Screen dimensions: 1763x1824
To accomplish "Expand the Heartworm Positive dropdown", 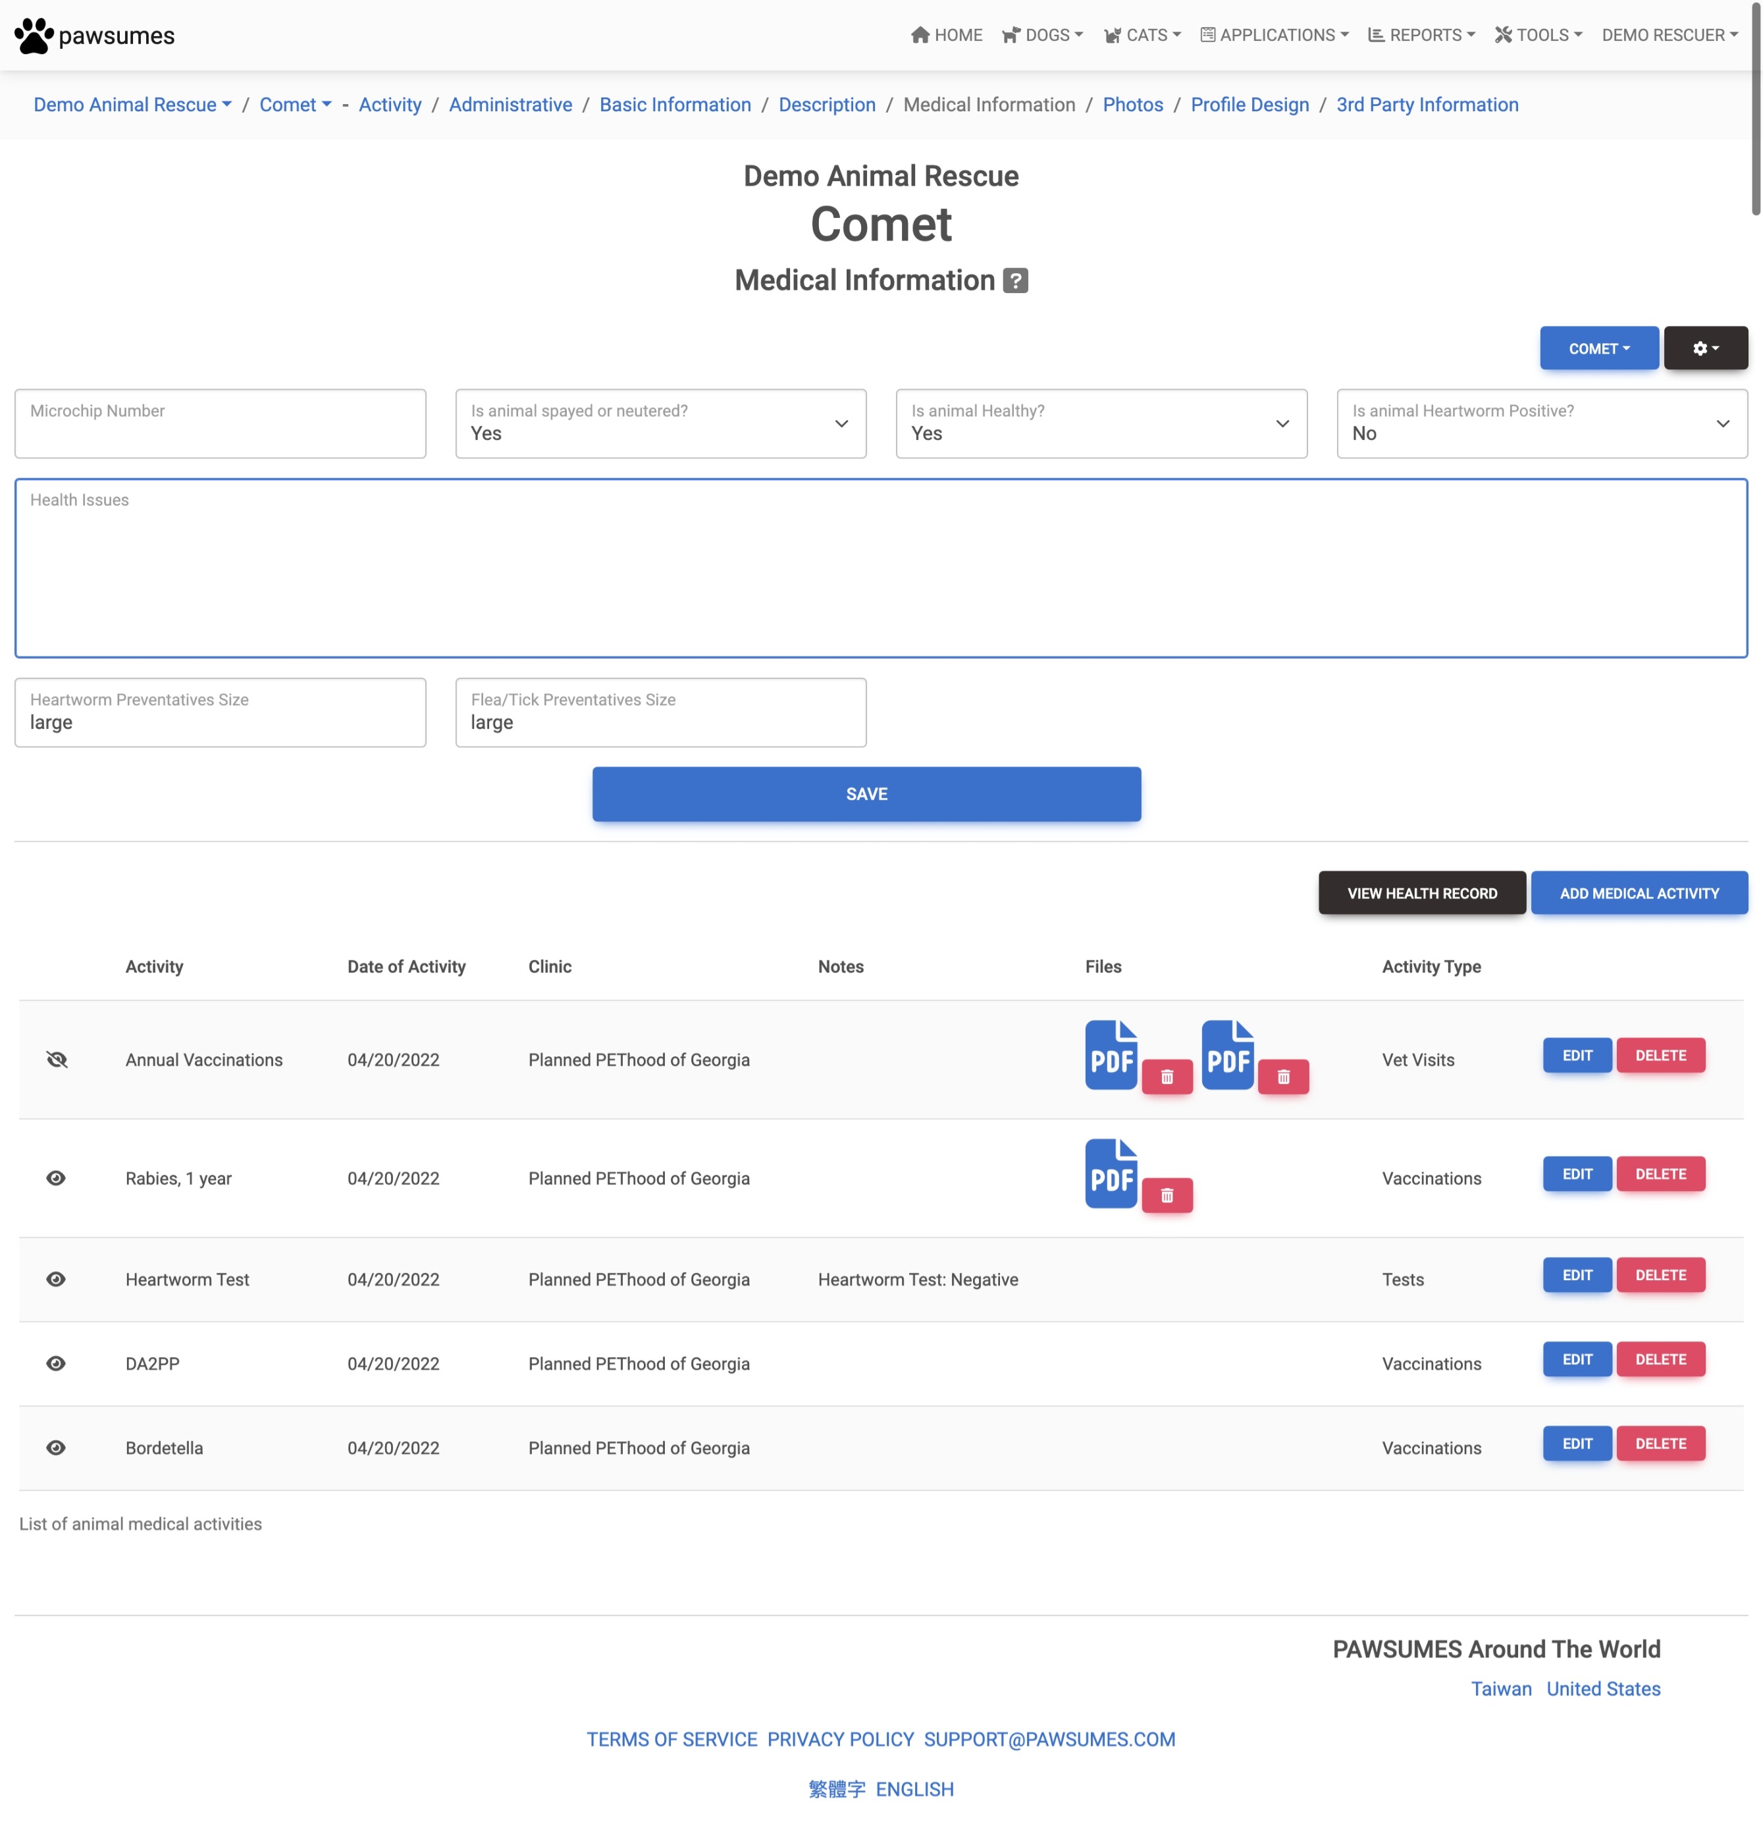I will pos(1540,423).
